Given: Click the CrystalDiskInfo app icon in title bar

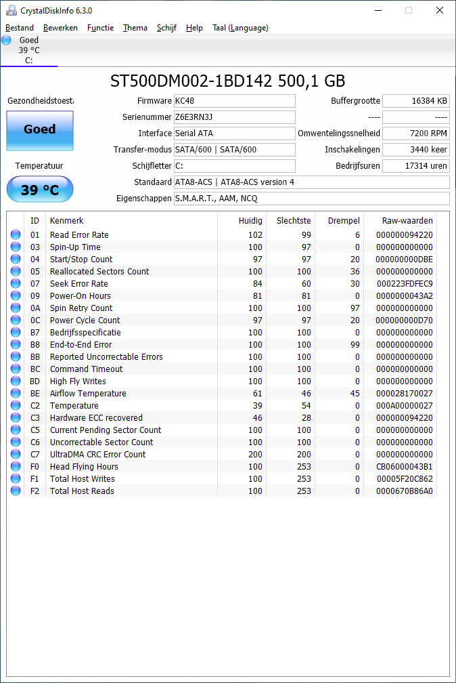Looking at the screenshot, I should tap(9, 10).
